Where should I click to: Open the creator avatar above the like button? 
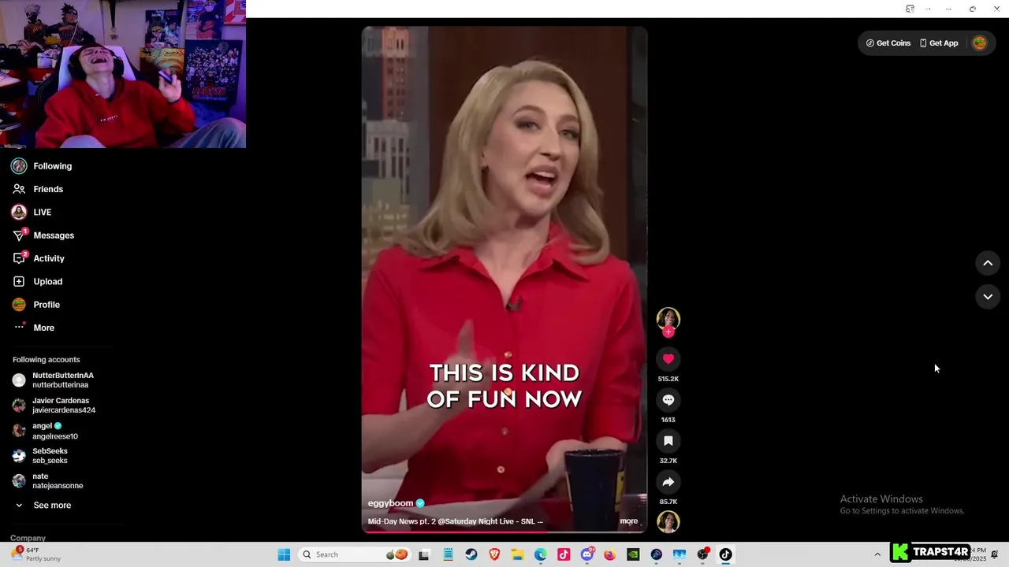668,319
